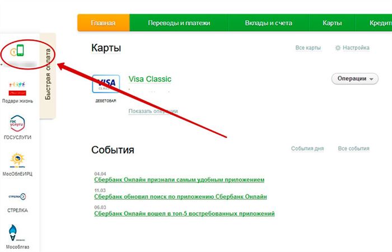Open the Все карты link

[308, 48]
